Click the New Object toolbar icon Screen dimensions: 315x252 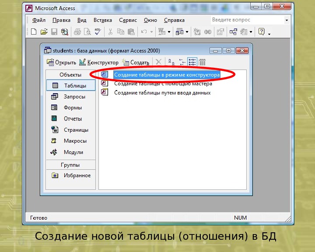pyautogui.click(x=244, y=32)
